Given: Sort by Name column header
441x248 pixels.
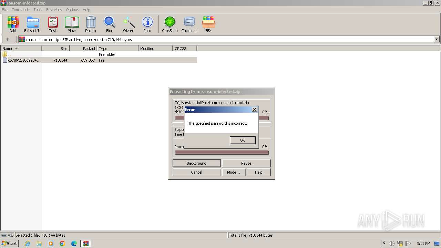Looking at the screenshot, I should tap(21, 49).
